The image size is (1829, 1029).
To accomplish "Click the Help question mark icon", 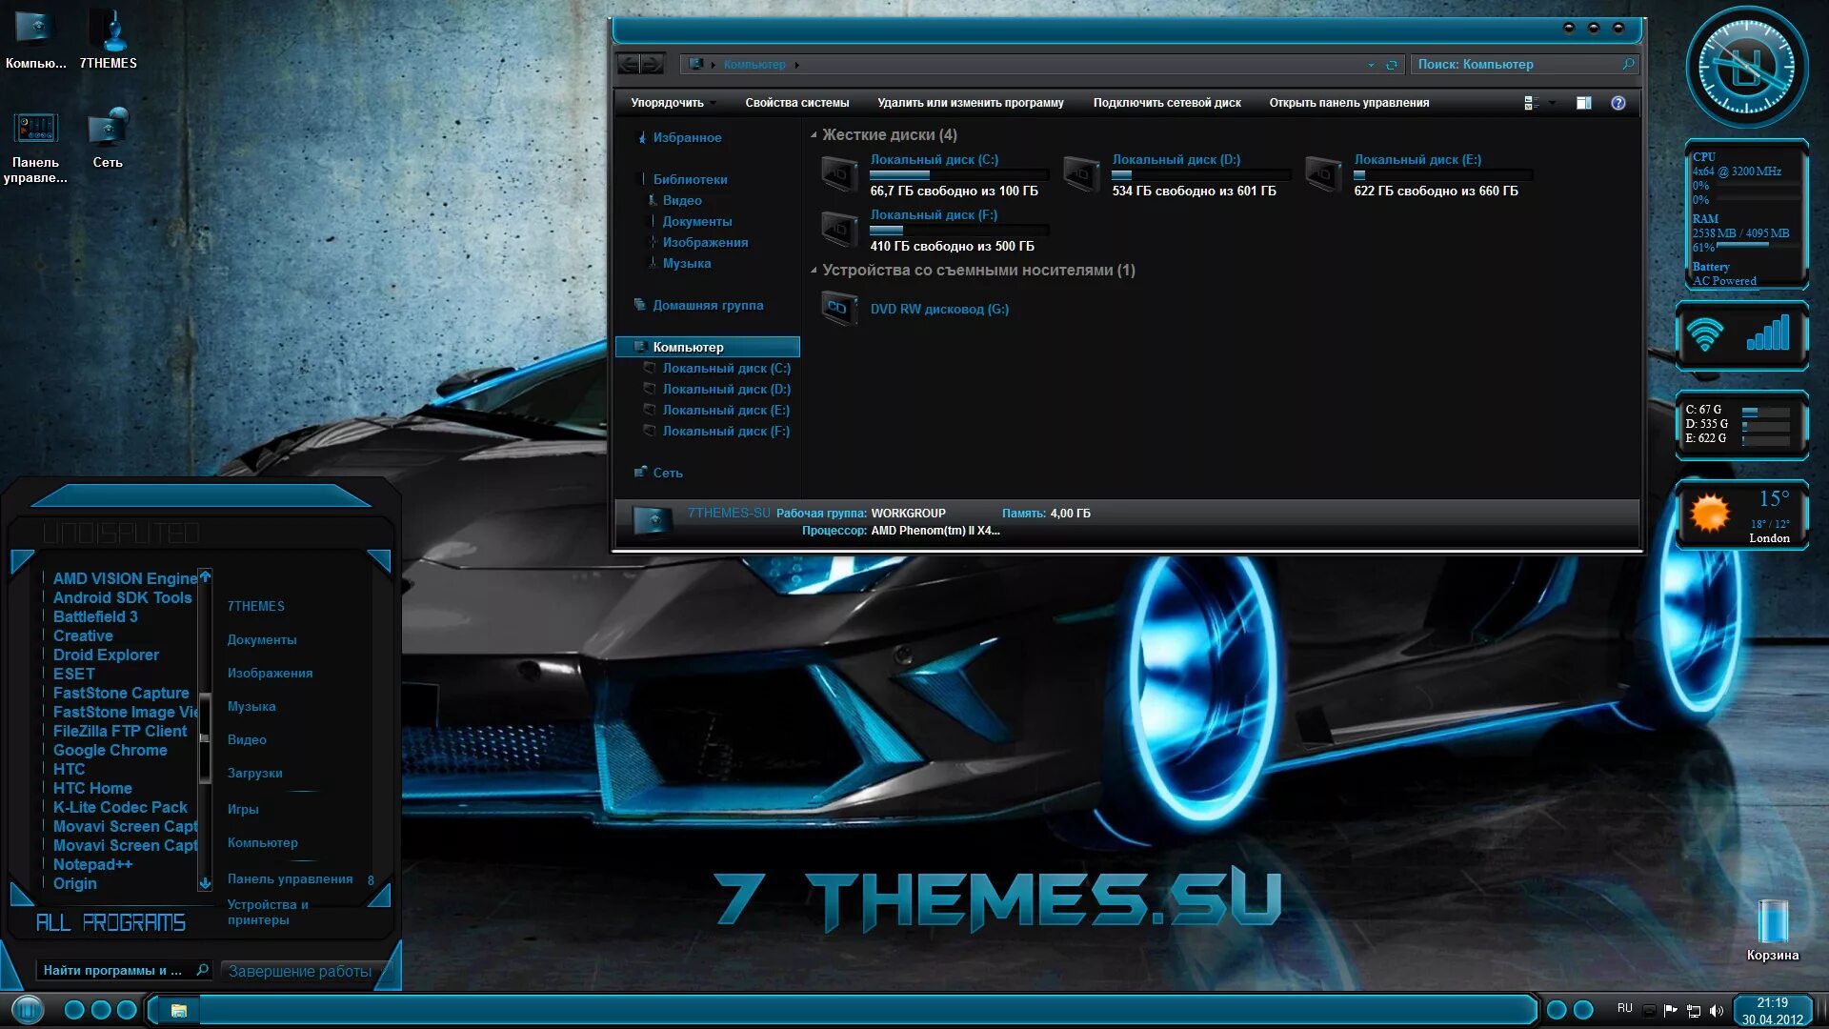I will (1618, 103).
